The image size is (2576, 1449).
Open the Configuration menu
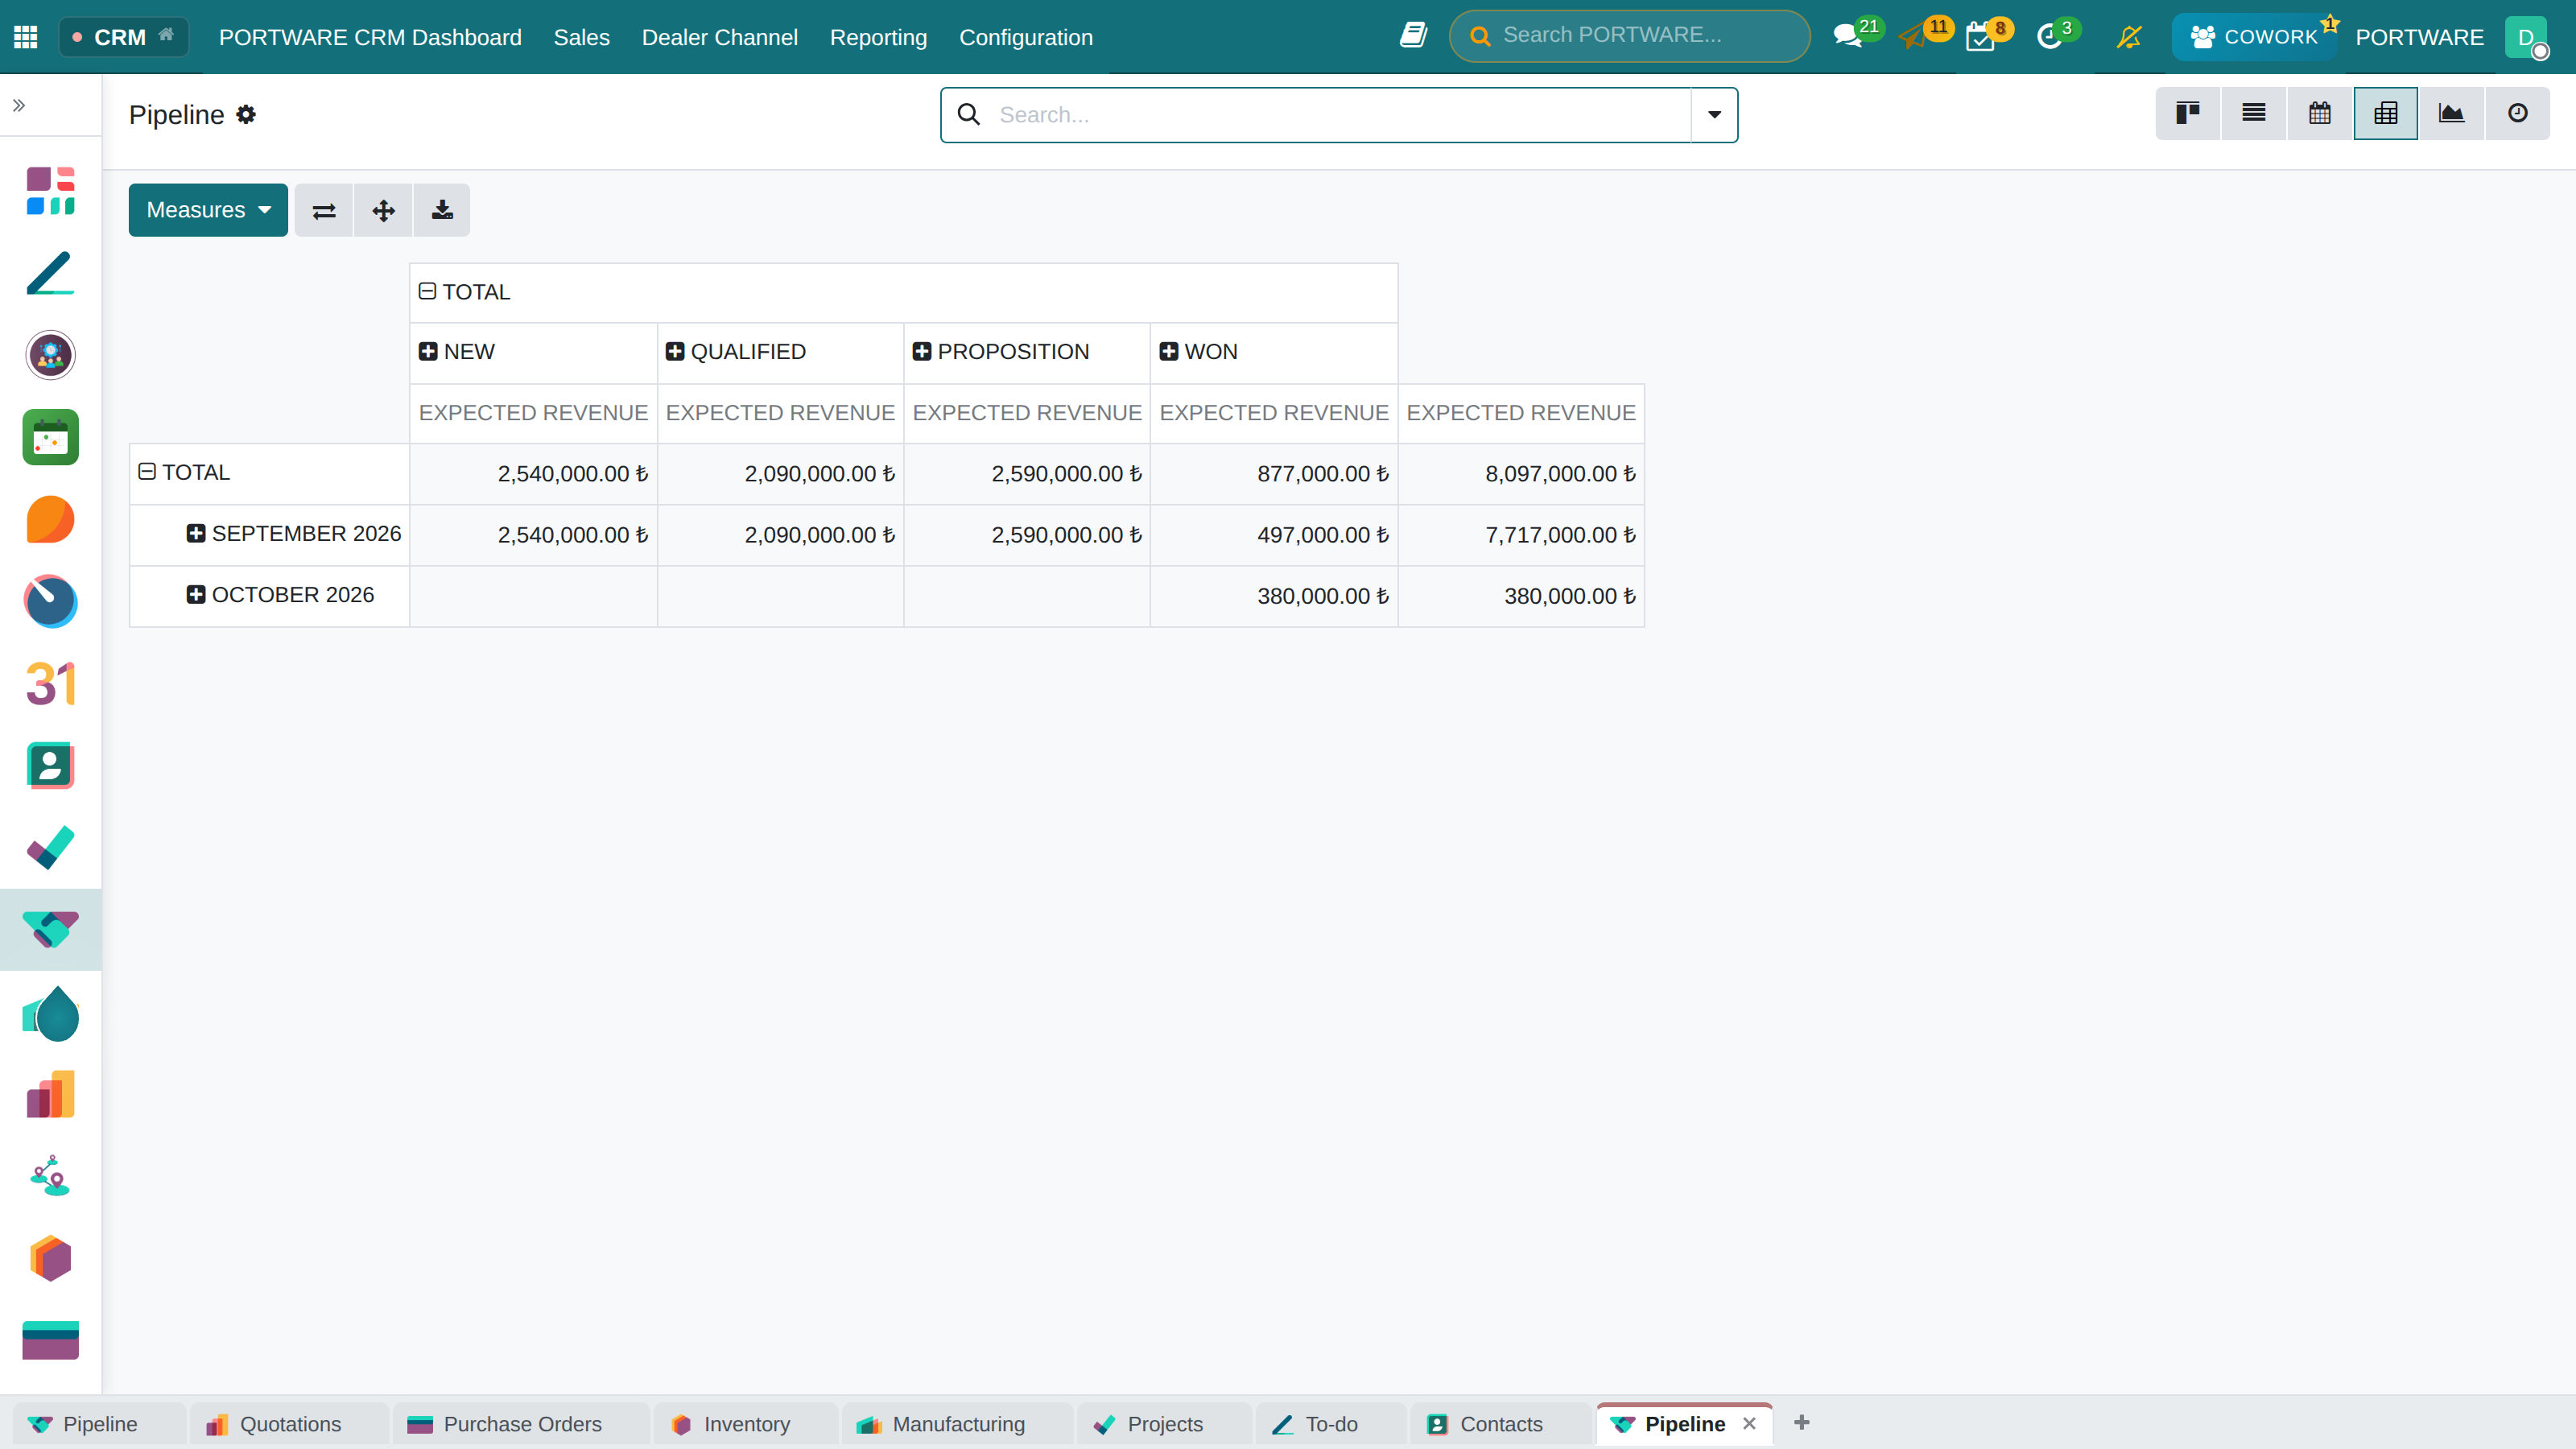[1026, 37]
